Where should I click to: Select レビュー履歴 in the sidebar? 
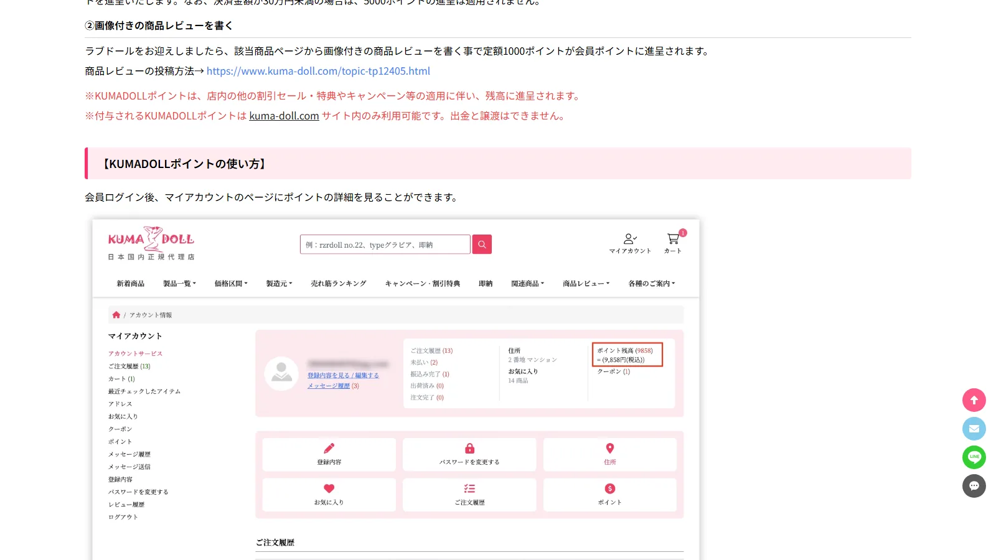tap(126, 505)
